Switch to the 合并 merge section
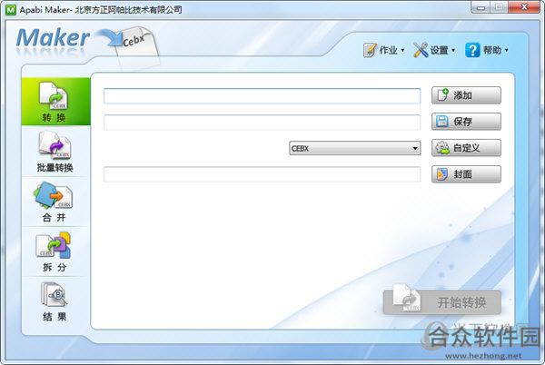The width and height of the screenshot is (545, 365). tap(54, 202)
